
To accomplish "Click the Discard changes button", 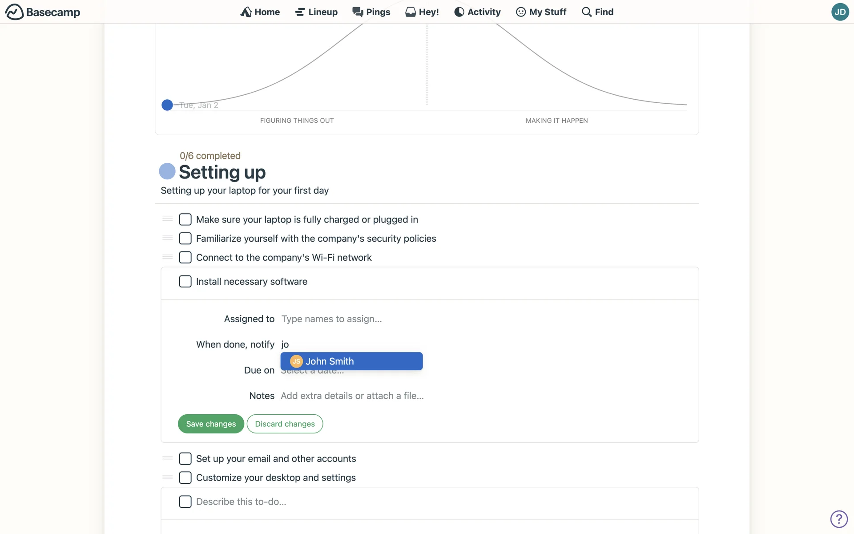I will coord(285,424).
